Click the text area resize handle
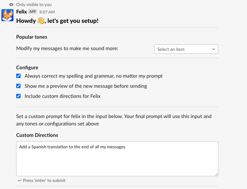This screenshot has width=247, height=189. pyautogui.click(x=216, y=174)
